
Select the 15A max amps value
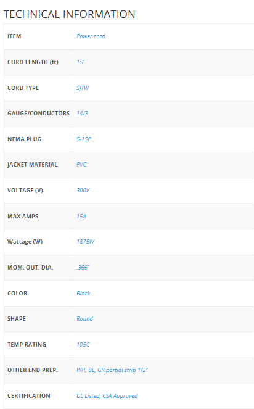(81, 217)
